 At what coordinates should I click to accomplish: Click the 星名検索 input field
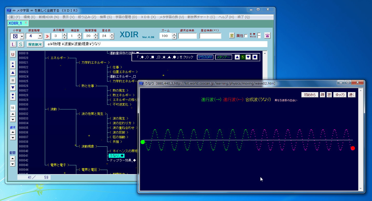point(210,36)
